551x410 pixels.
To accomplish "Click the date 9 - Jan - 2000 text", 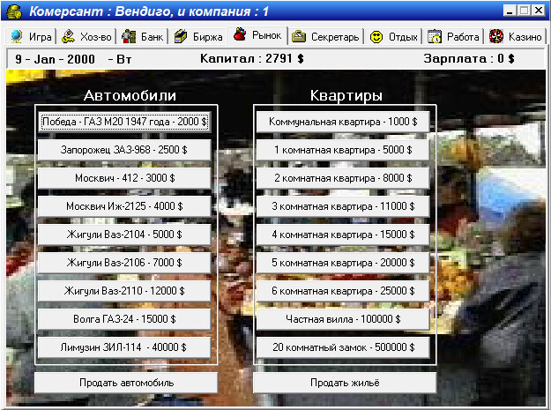I will [55, 59].
